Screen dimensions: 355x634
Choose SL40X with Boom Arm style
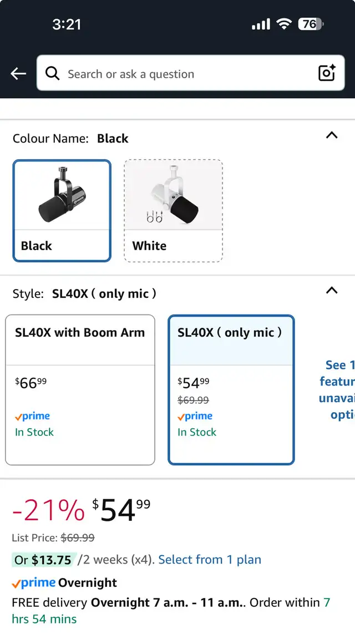[80, 390]
